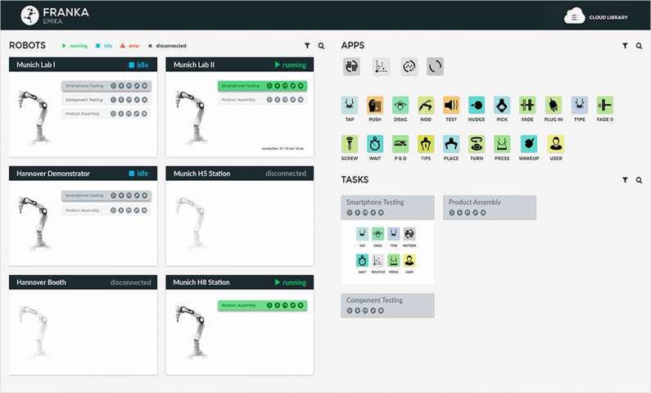The image size is (651, 393).
Task: Click Product Assembly task on Munich H8 Station
Action: click(262, 305)
